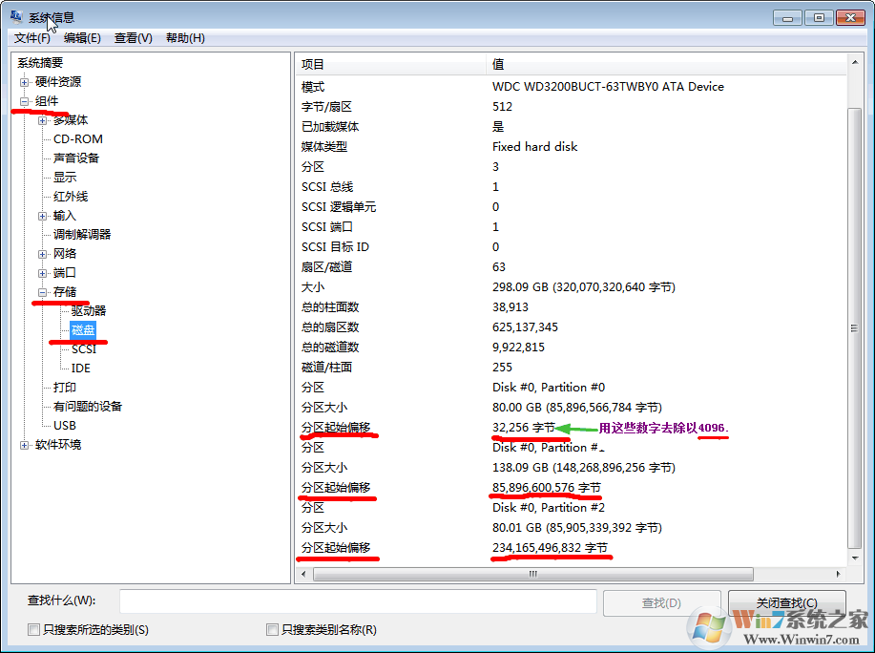Click the horizontal scrollbar left arrow
This screenshot has width=875, height=653.
point(303,574)
